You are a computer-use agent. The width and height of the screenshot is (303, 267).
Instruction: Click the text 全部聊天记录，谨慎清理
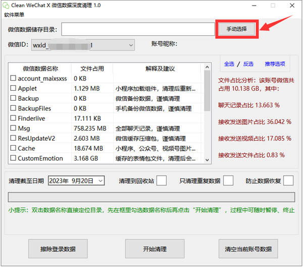(x=147, y=128)
